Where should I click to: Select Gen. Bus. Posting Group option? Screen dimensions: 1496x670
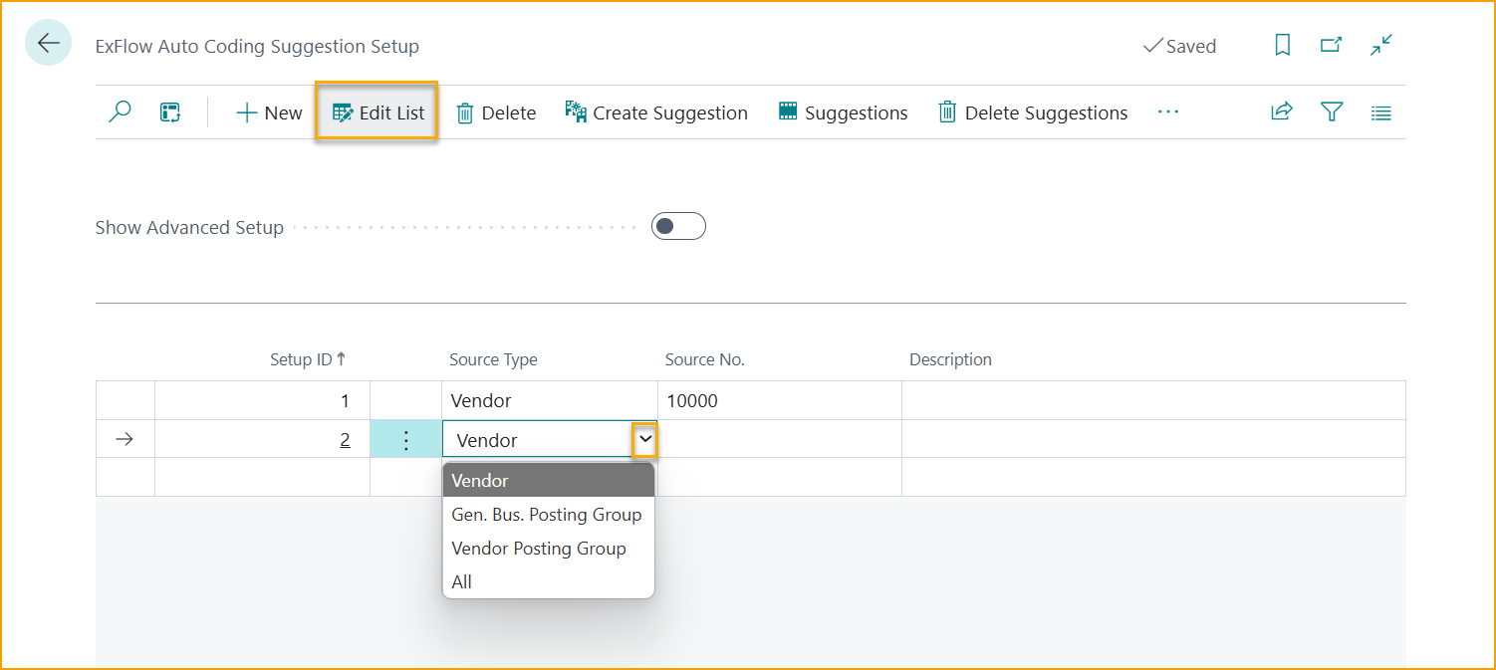pyautogui.click(x=547, y=515)
